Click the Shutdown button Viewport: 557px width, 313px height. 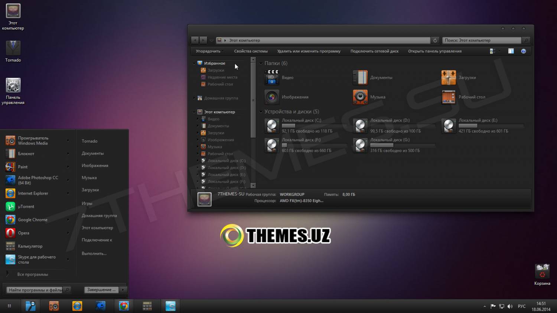point(101,290)
